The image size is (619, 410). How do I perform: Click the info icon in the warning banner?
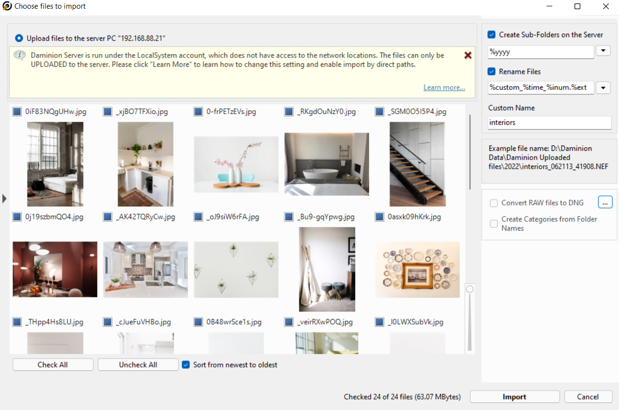coord(20,55)
